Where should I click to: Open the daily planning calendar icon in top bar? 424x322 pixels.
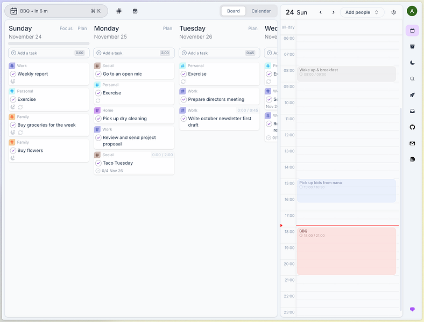click(135, 11)
